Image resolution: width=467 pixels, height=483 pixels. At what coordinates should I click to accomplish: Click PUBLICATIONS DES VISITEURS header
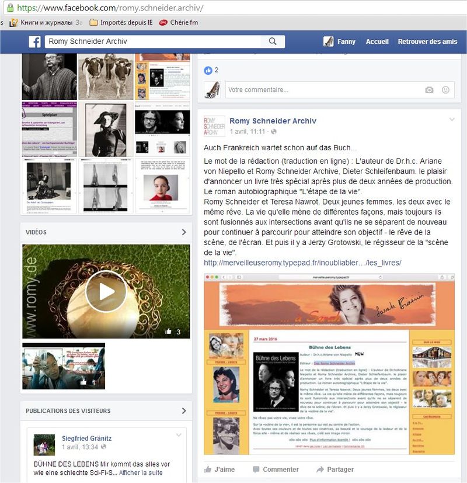68,410
